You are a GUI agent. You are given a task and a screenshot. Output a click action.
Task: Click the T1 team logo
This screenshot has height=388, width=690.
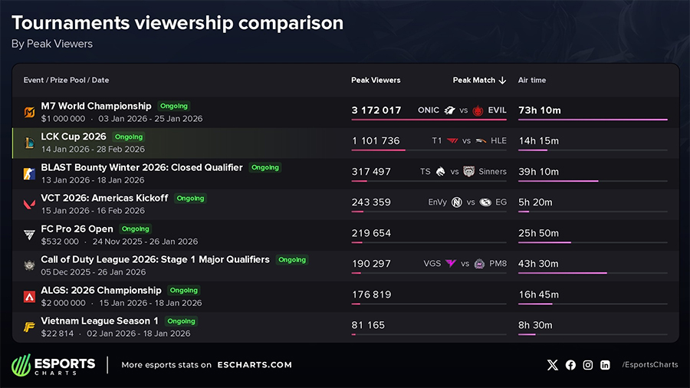pos(452,141)
